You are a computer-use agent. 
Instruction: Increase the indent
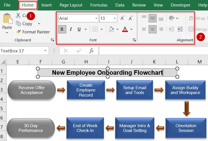click(x=180, y=29)
